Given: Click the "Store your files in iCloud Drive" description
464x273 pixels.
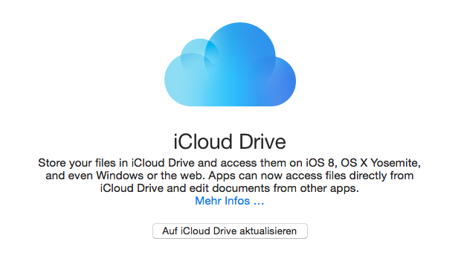Looking at the screenshot, I should tap(229, 176).
